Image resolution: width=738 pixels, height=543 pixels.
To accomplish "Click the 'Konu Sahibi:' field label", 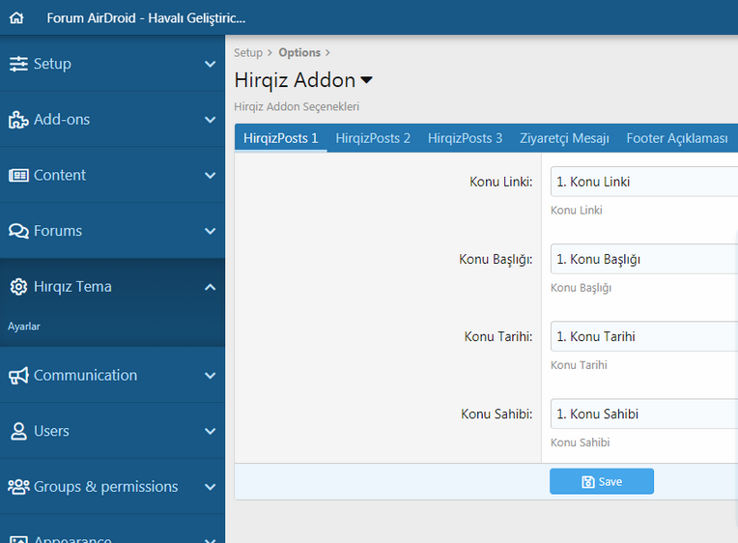I will point(497,414).
